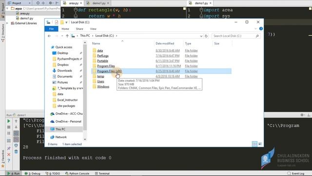Expand chevron after This PC in path
312x176 pixels.
tap(93, 36)
